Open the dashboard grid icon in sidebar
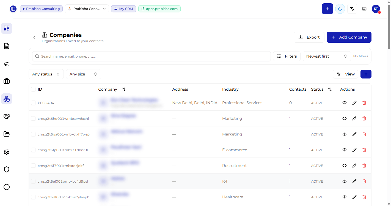Screen dimensions: 391x206 [x=7, y=28]
